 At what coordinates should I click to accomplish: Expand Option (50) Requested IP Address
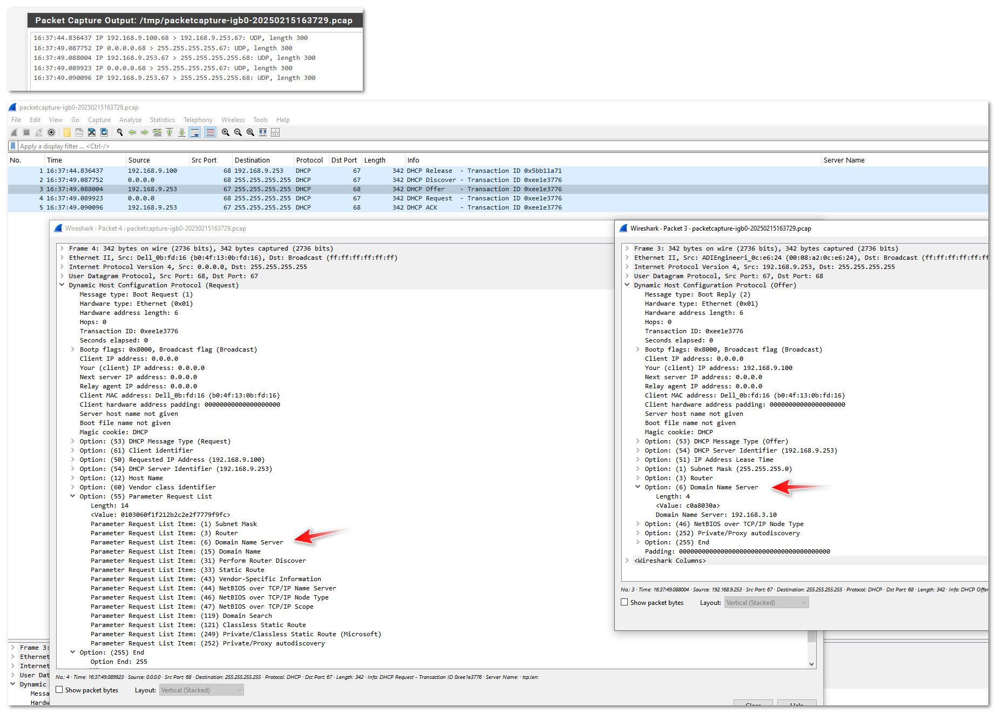coord(73,460)
